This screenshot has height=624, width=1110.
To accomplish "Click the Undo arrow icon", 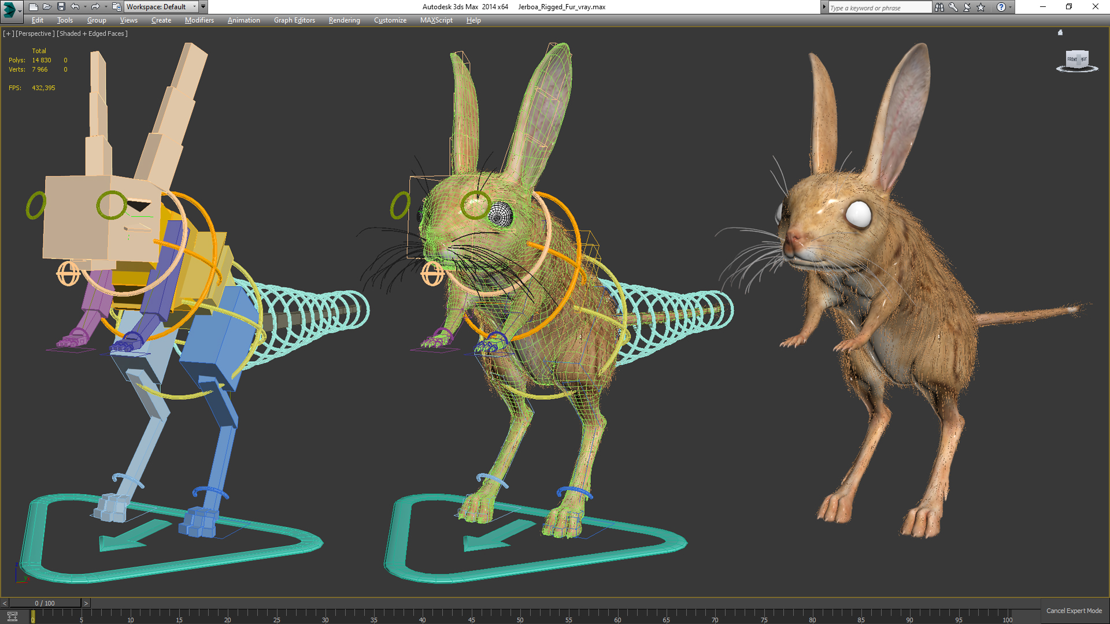I will pyautogui.click(x=75, y=7).
